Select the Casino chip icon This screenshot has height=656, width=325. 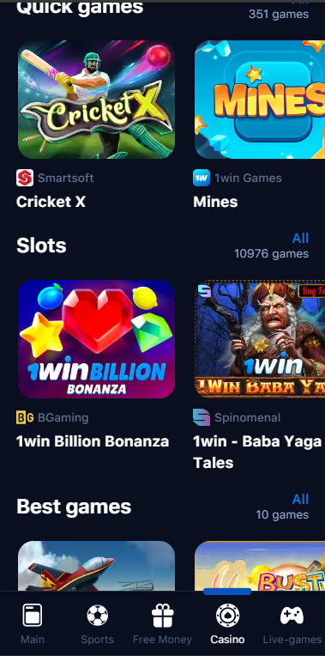click(x=227, y=616)
